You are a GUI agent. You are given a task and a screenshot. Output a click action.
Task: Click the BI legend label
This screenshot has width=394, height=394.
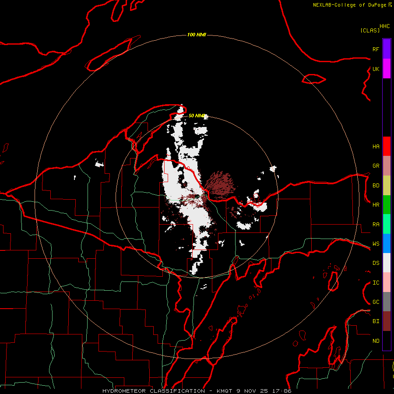[376, 321]
